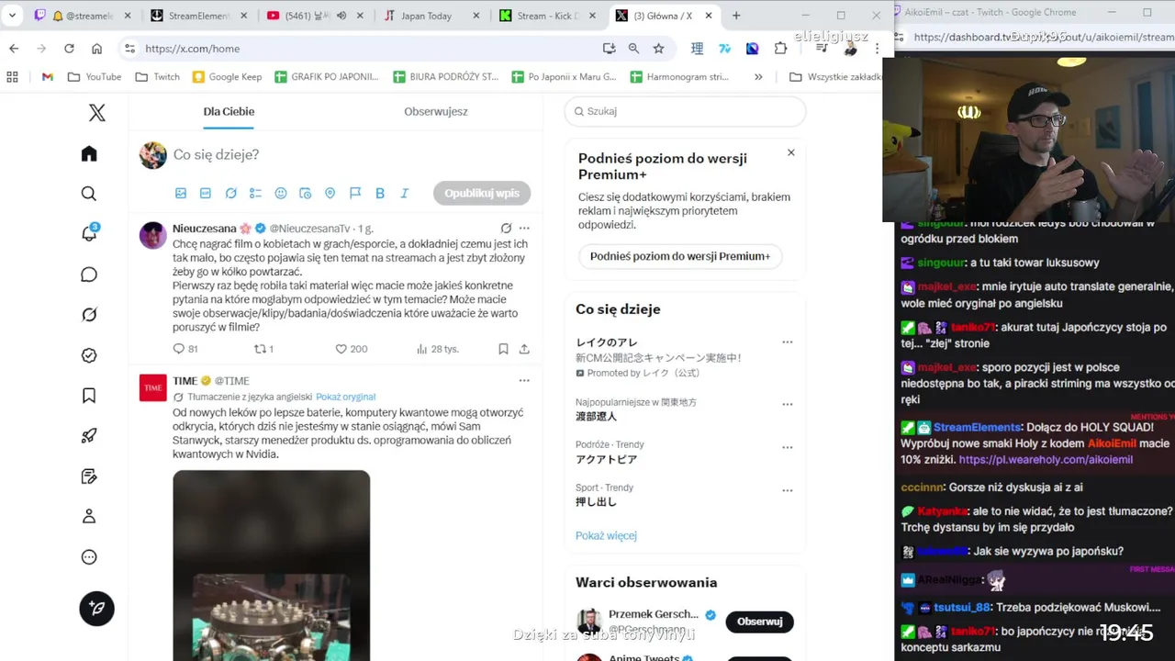Open options for アクアトピア trend
The width and height of the screenshot is (1175, 661).
tap(788, 447)
